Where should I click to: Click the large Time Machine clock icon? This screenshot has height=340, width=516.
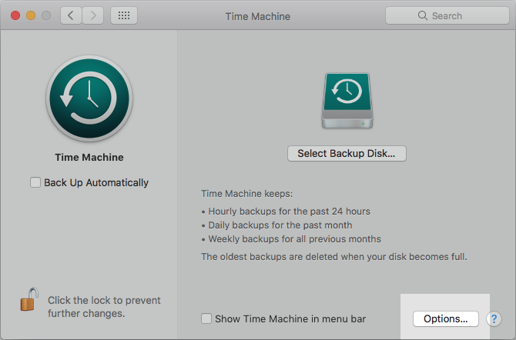tap(89, 98)
